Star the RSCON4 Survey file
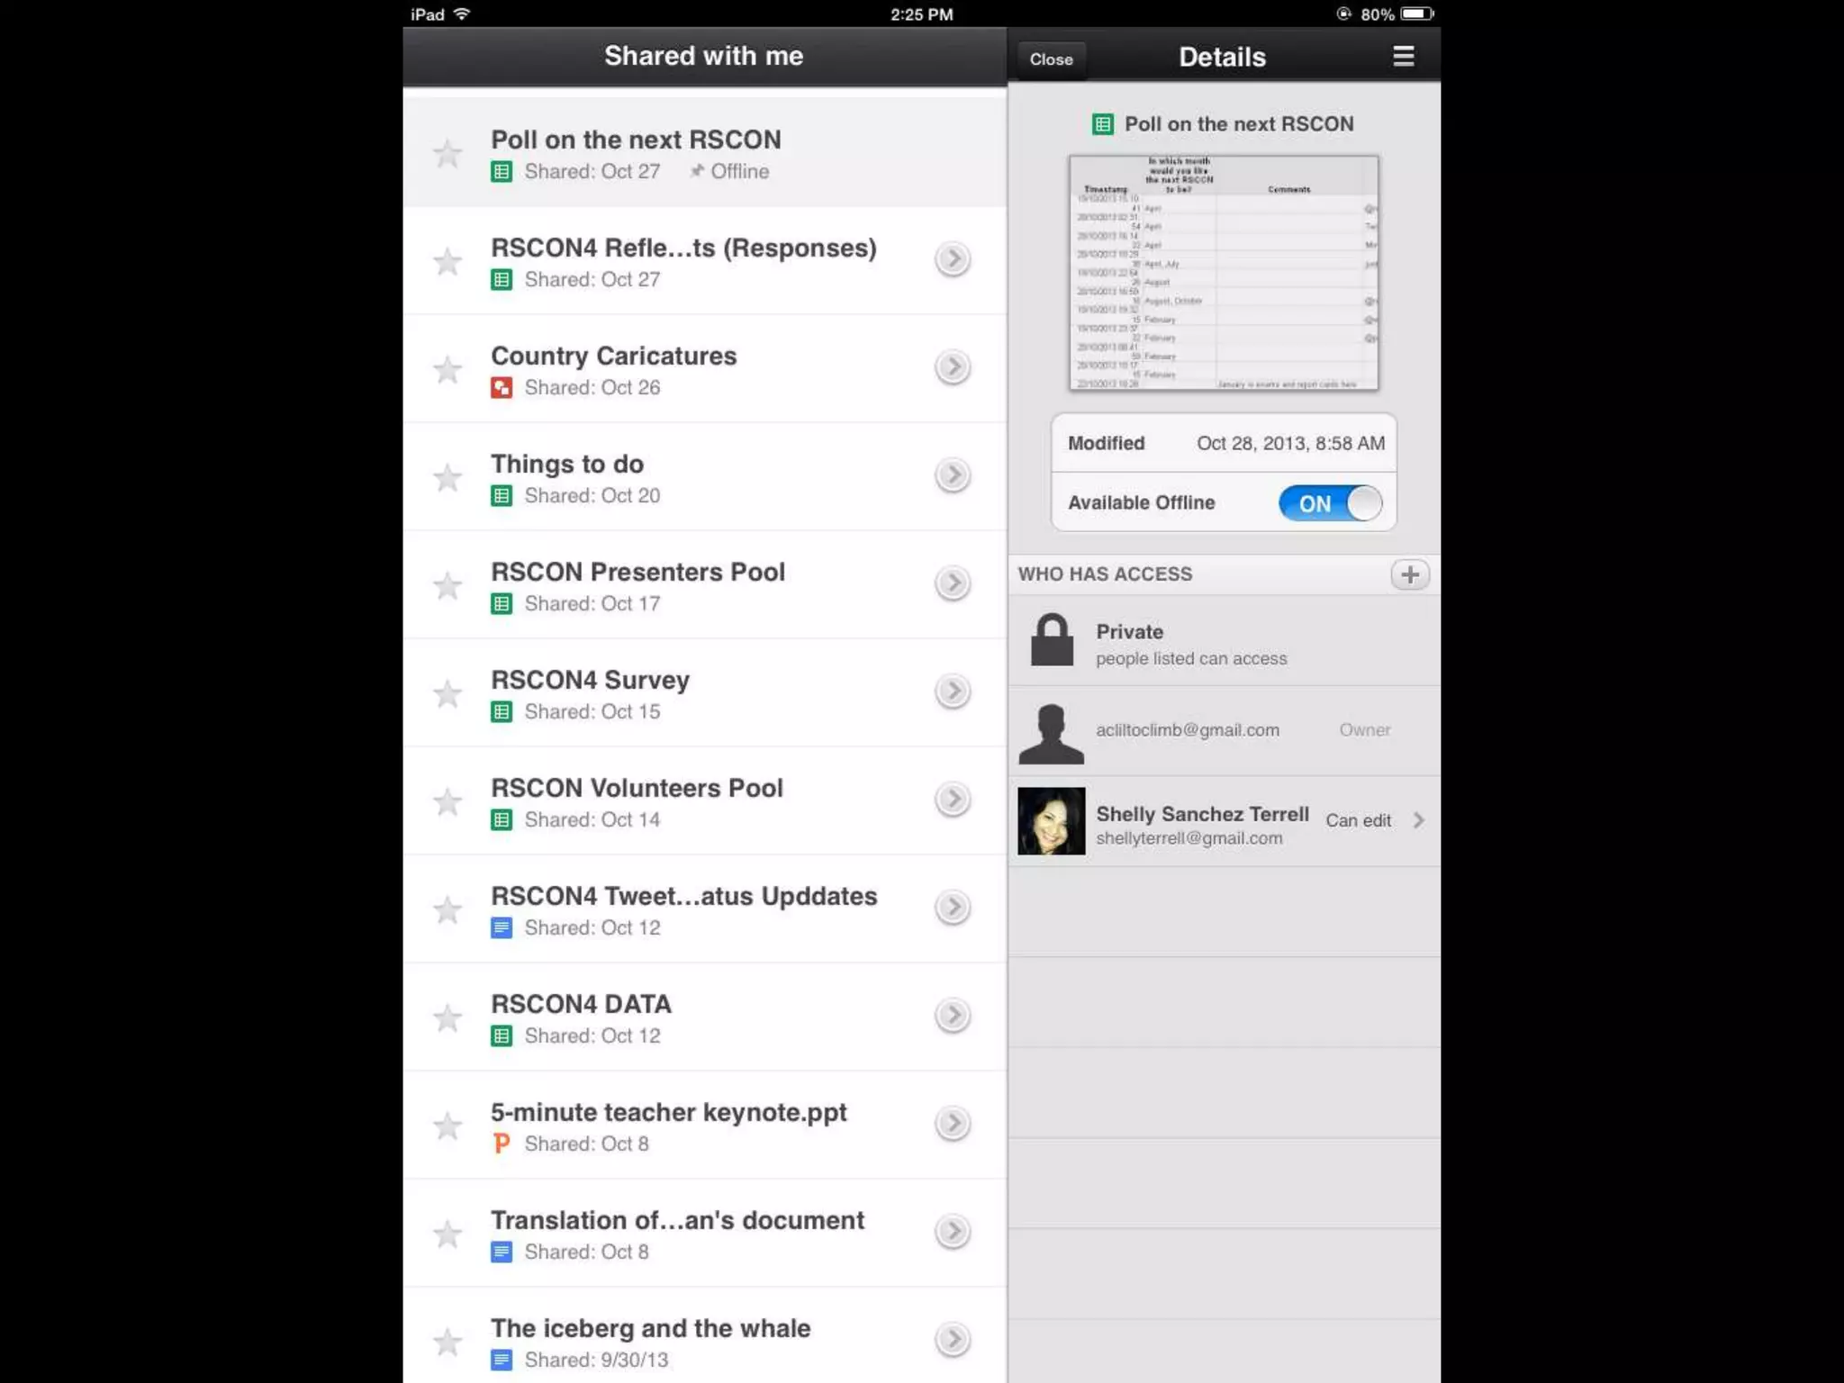Viewport: 1844px width, 1383px height. click(447, 694)
